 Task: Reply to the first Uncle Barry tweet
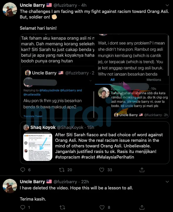pos(23,170)
